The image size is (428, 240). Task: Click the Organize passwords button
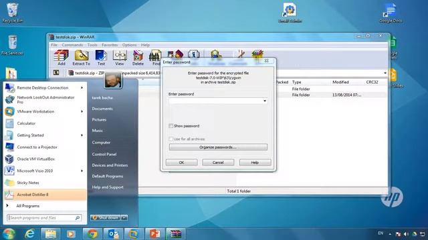(218, 147)
